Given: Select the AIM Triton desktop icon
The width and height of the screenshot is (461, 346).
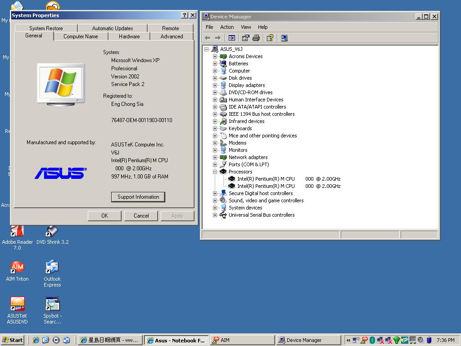Looking at the screenshot, I should pyautogui.click(x=18, y=271).
